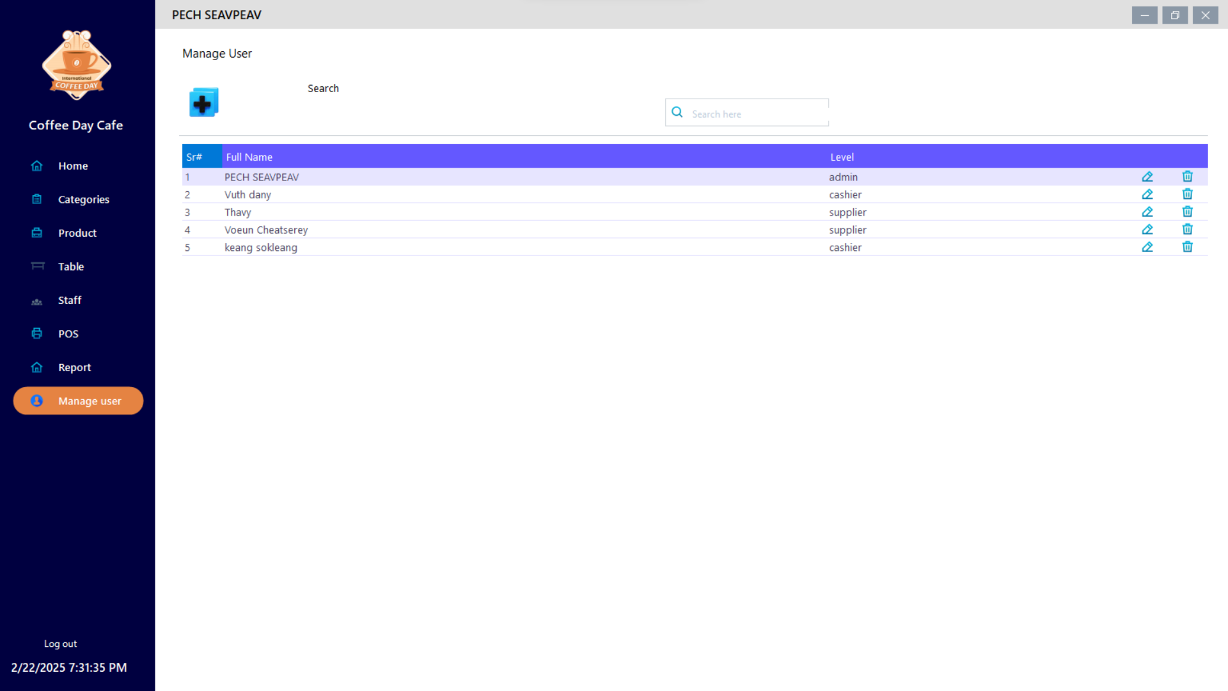Viewport: 1228px width, 691px height.
Task: Click the Log out link
Action: [x=60, y=644]
